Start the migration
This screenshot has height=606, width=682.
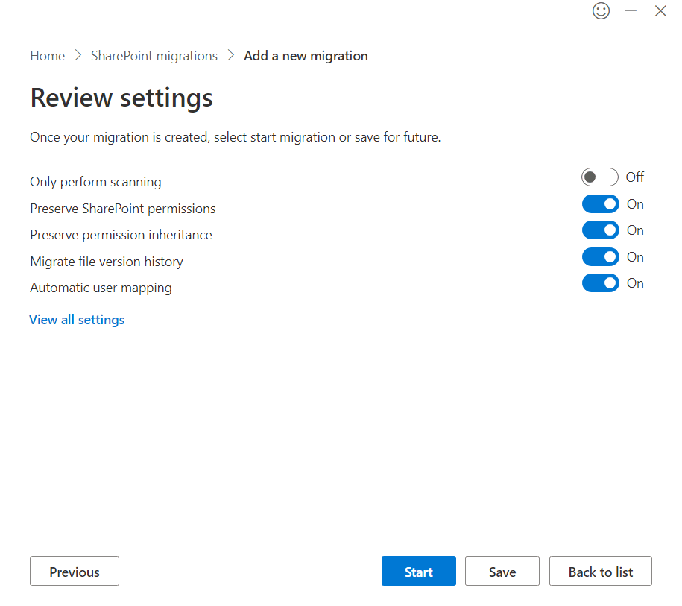point(418,572)
